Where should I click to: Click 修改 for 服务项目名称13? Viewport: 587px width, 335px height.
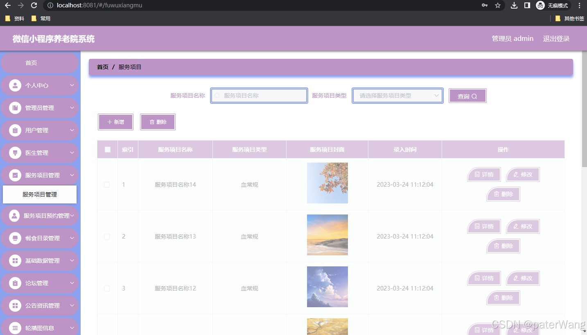(x=523, y=226)
